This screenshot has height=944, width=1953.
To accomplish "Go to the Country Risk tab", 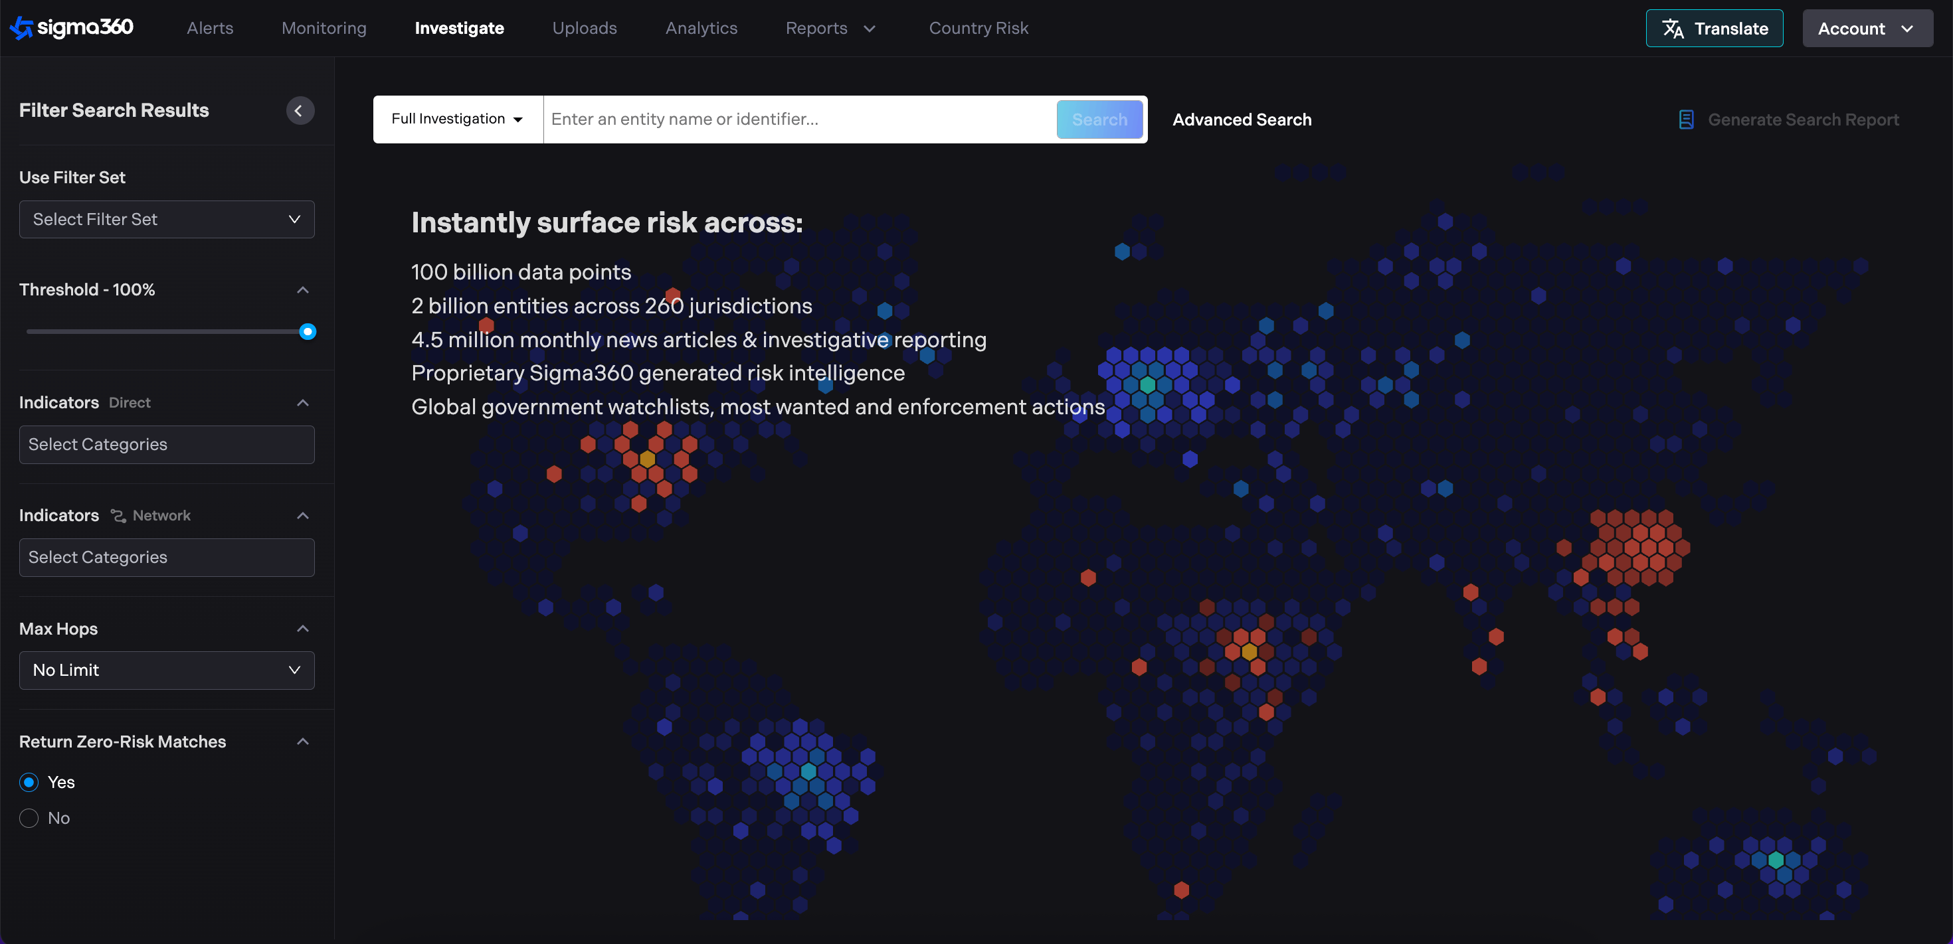I will (978, 29).
